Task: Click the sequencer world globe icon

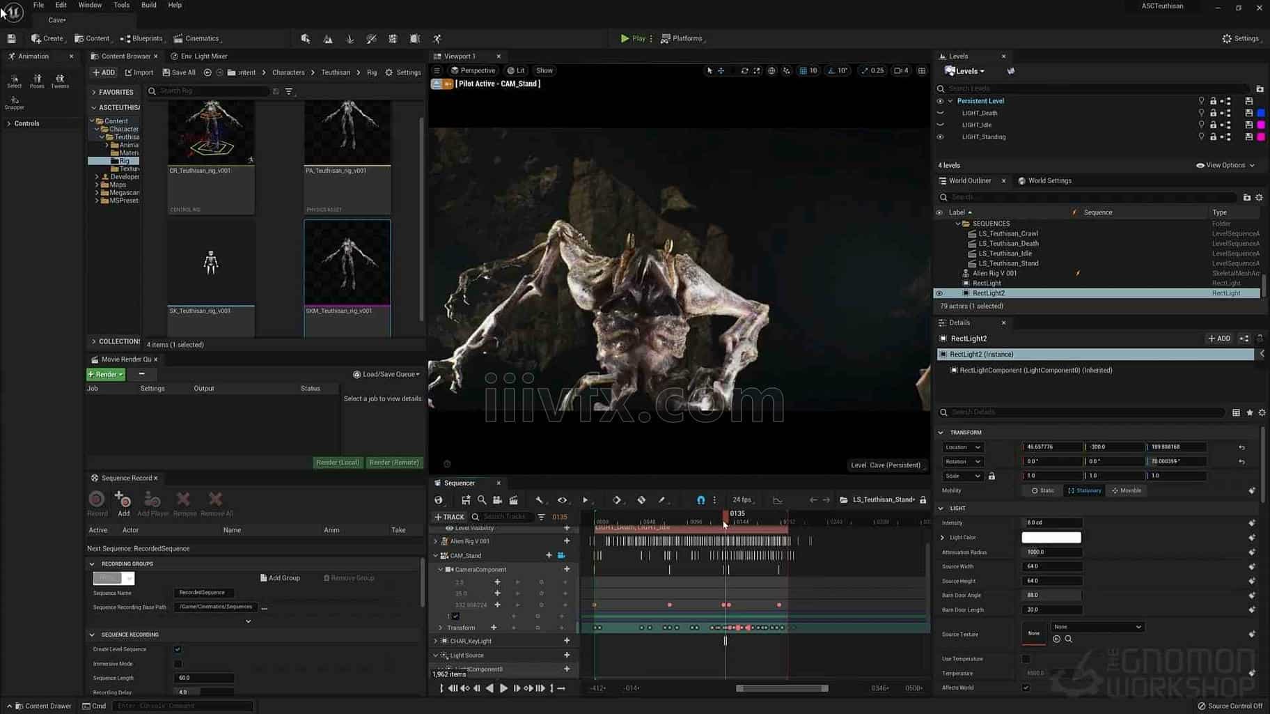Action: (439, 500)
